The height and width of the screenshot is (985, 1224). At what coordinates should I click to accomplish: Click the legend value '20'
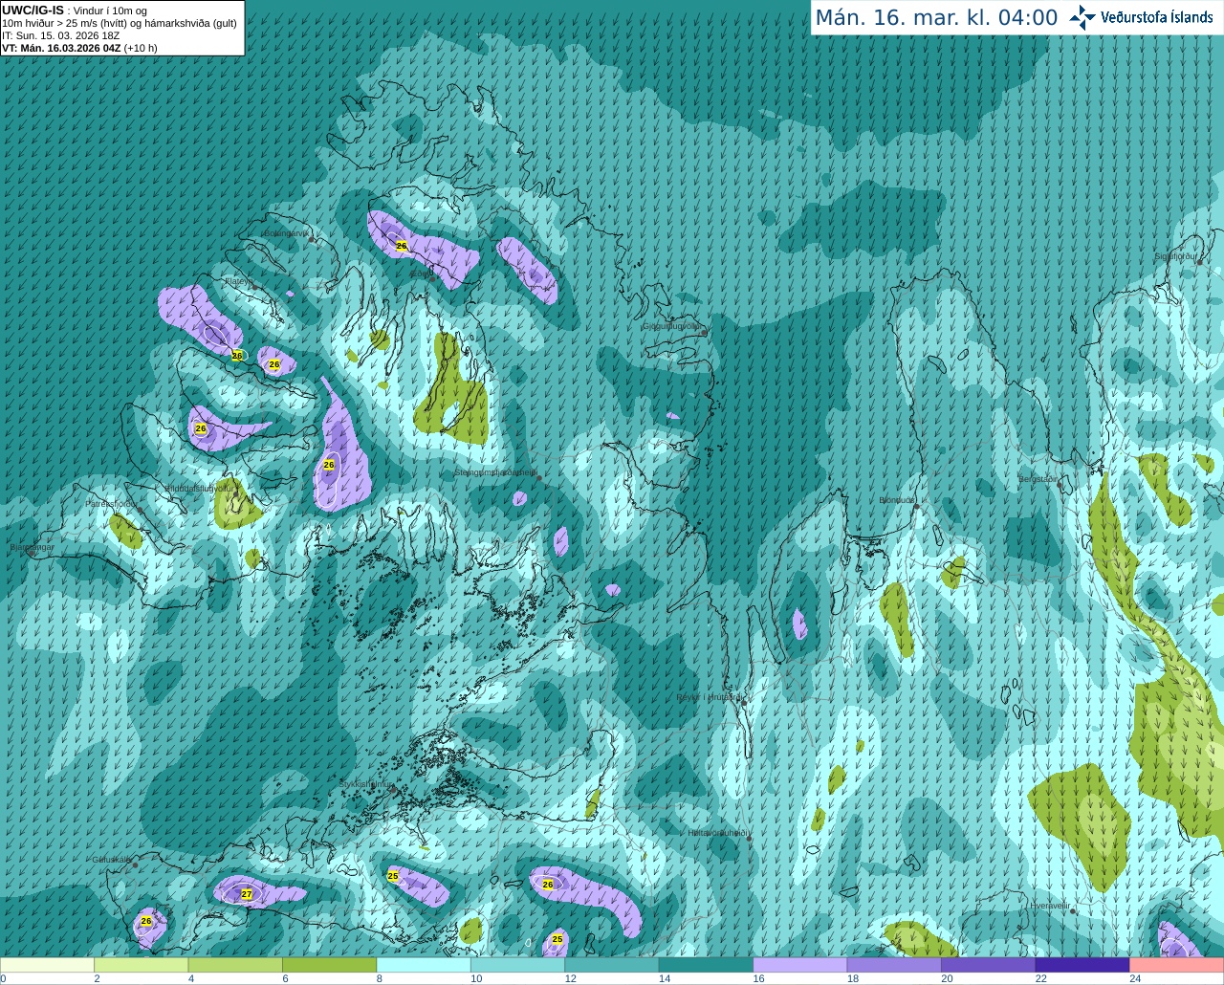(x=947, y=978)
